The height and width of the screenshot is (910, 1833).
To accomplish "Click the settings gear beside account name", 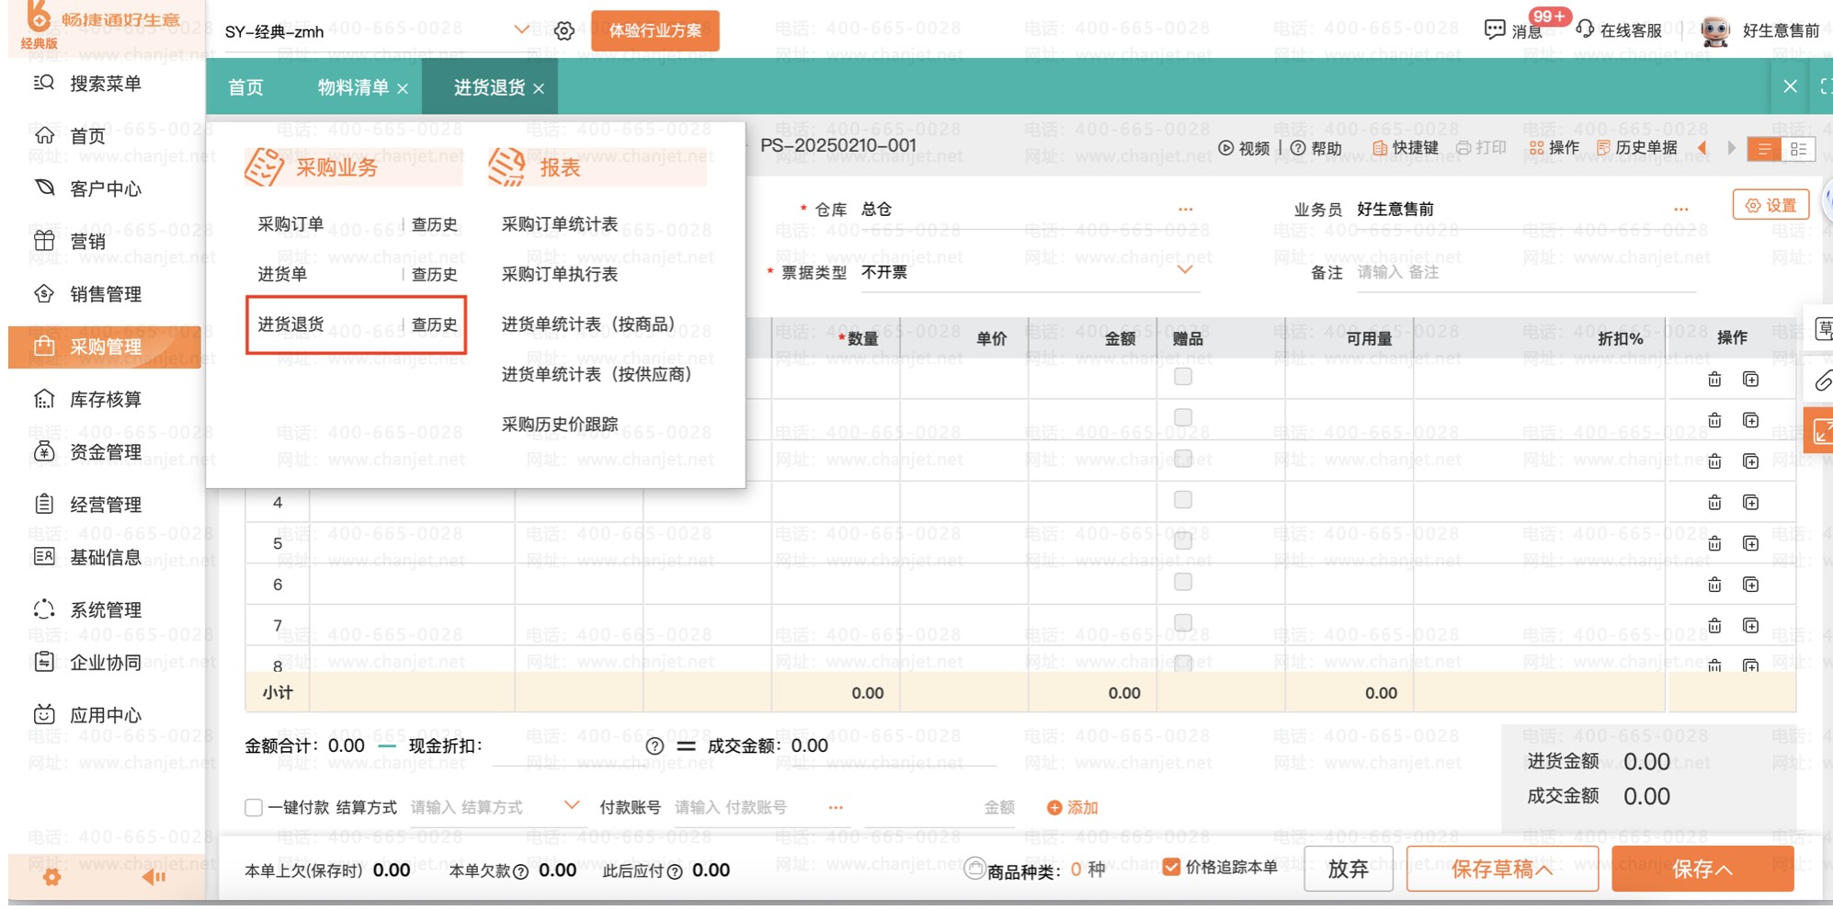I will (x=564, y=31).
